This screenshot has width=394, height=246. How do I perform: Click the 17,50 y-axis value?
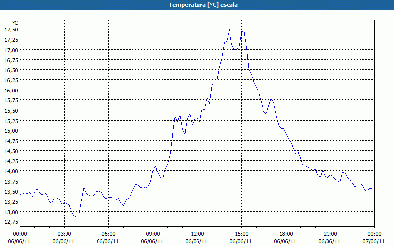(11, 30)
